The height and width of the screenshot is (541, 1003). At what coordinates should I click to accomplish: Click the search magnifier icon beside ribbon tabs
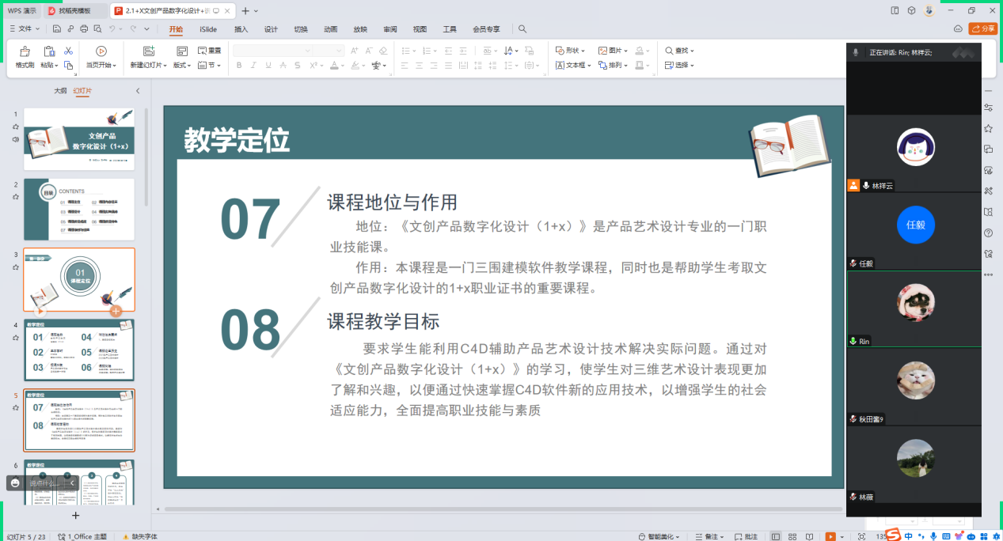(522, 29)
